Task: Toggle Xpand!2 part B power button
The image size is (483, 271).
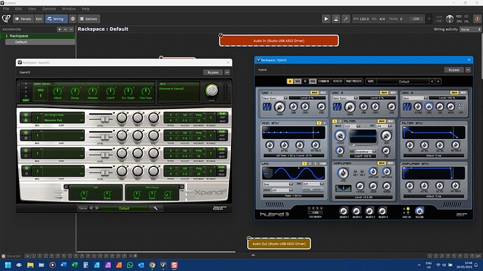Action: click(26, 133)
